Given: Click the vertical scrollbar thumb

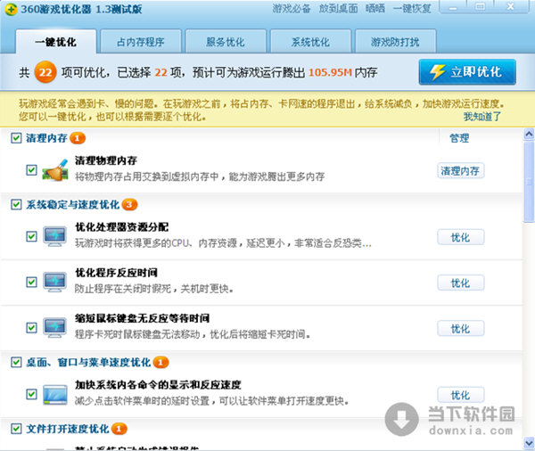Looking at the screenshot, I should click(529, 182).
